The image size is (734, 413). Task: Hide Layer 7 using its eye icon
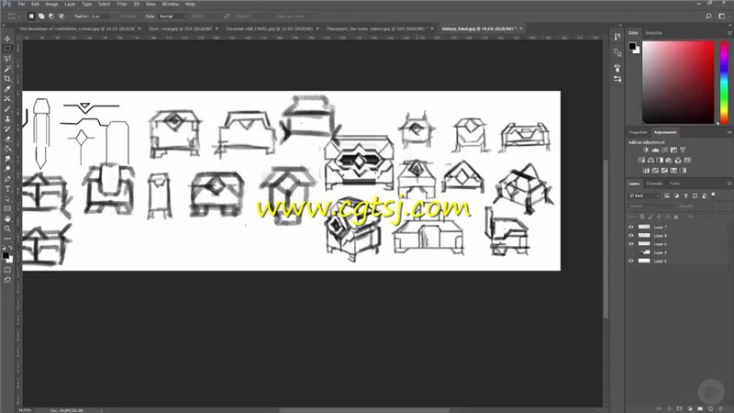(631, 227)
